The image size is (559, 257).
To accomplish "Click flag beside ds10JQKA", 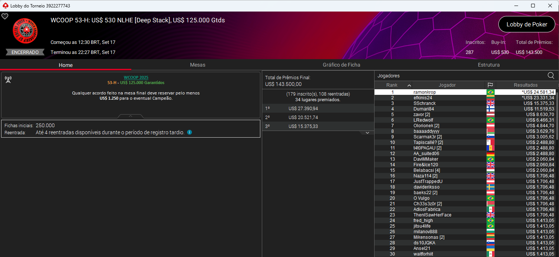I will tap(491, 242).
